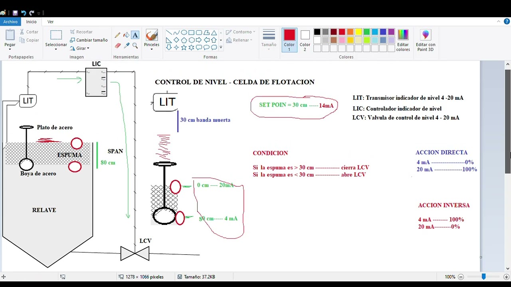Open the Seleccionar dropdown arrow

[56, 49]
